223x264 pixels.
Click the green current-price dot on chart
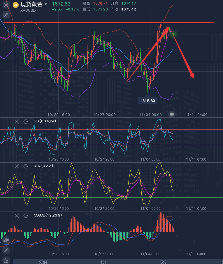[x=173, y=34]
